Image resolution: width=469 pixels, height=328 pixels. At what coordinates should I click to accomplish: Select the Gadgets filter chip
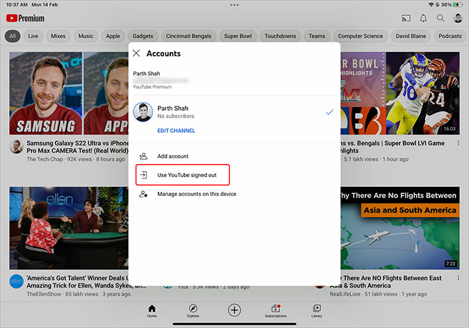click(x=142, y=36)
